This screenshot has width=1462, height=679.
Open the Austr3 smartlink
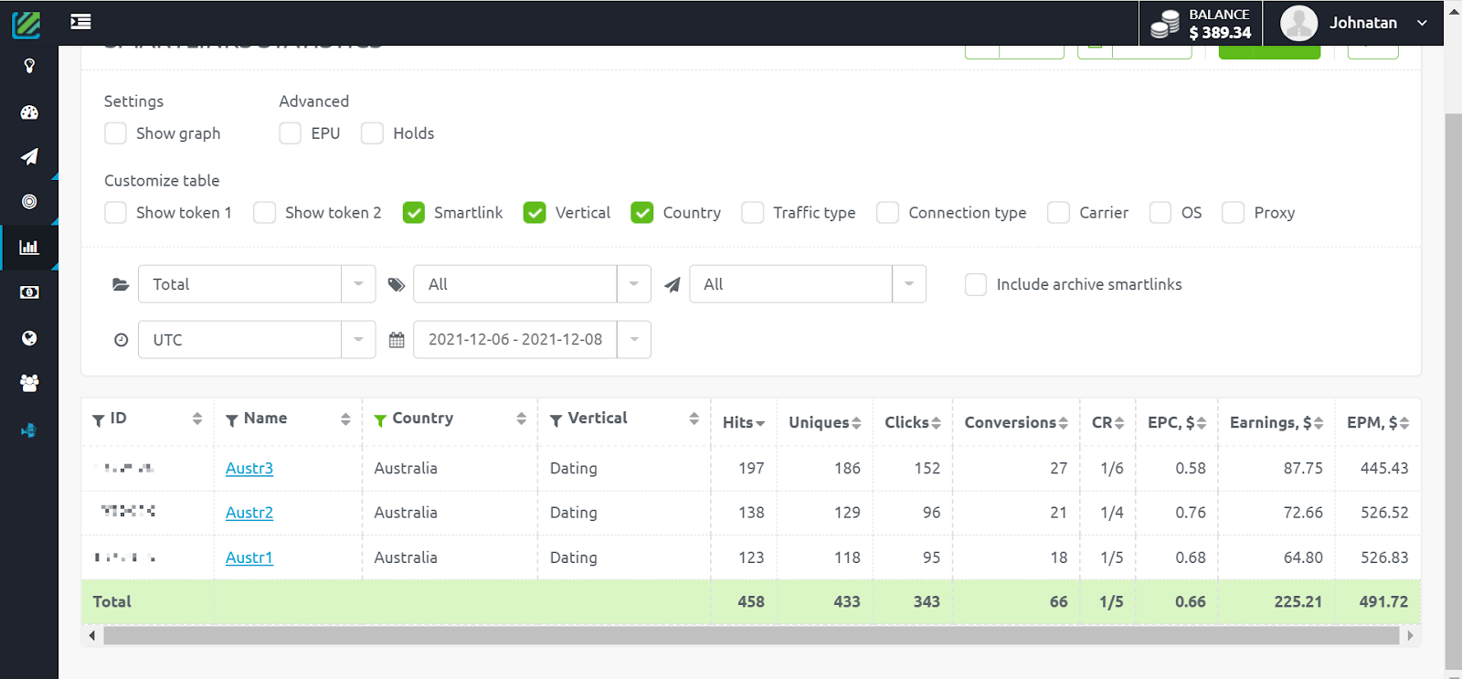point(249,468)
